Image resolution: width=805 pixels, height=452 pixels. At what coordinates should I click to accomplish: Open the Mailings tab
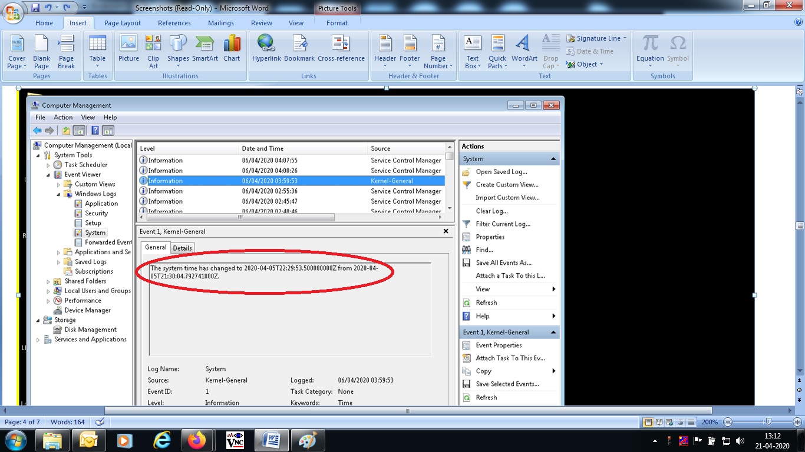point(221,23)
